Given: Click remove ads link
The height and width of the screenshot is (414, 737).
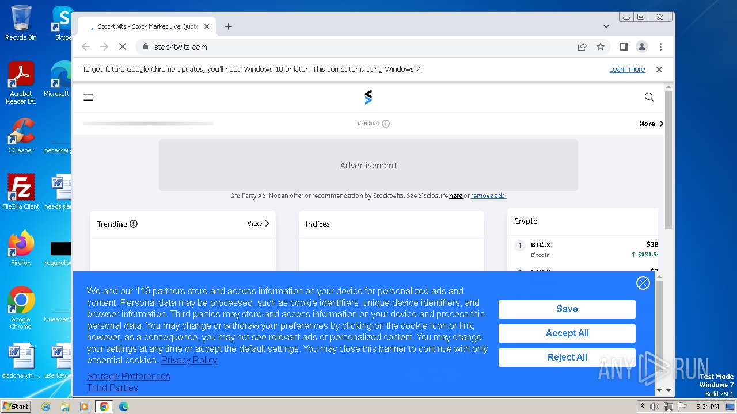Looking at the screenshot, I should coord(488,195).
